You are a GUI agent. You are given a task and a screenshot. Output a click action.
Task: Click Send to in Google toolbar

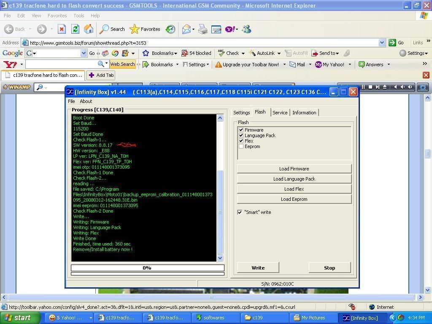point(325,53)
